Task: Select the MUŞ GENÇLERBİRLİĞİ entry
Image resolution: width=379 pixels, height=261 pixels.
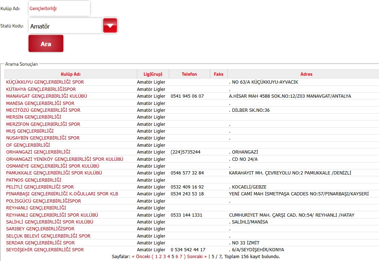Action: pyautogui.click(x=30, y=131)
